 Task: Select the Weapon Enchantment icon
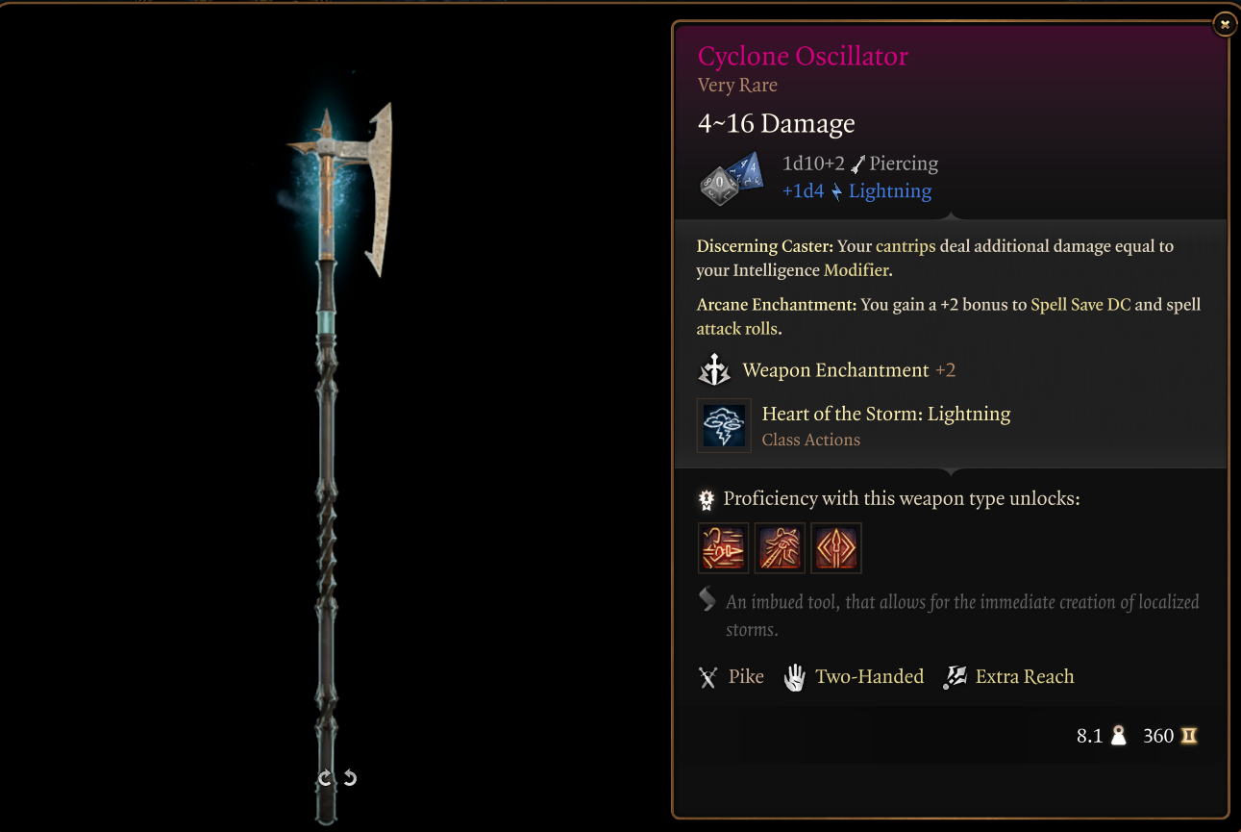pyautogui.click(x=714, y=370)
